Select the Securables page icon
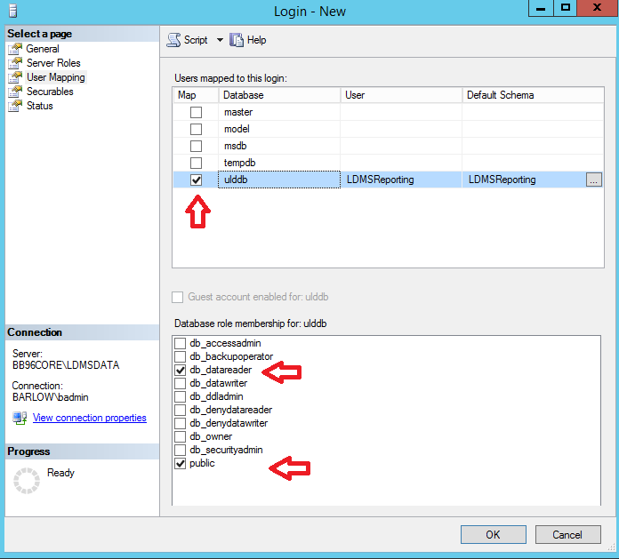This screenshot has height=559, width=619. click(14, 92)
